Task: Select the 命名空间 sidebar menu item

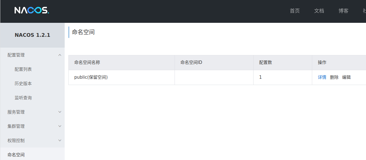Action: (x=16, y=155)
